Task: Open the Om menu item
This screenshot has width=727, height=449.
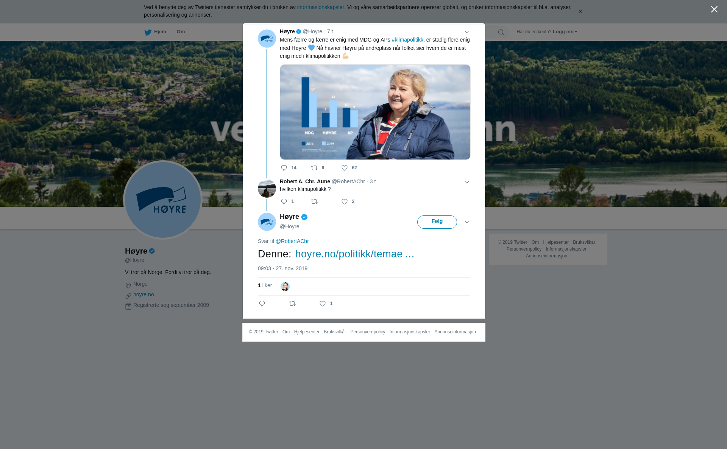Action: (181, 32)
